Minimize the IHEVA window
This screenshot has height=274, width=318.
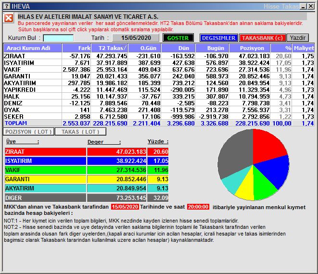pos(304,6)
